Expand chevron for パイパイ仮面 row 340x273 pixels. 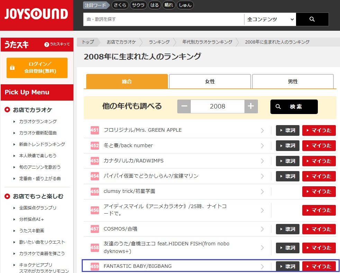262,176
